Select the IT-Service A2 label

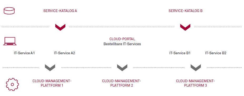(64, 53)
